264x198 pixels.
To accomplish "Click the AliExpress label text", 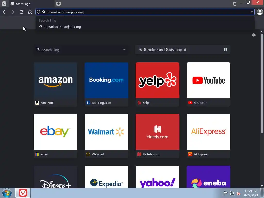I will [x=201, y=154].
